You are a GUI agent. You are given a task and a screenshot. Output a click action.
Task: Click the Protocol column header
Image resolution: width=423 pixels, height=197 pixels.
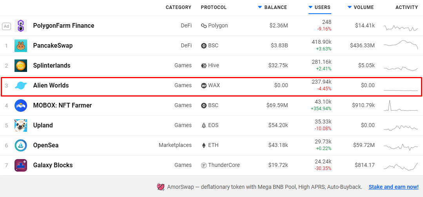pyautogui.click(x=214, y=7)
